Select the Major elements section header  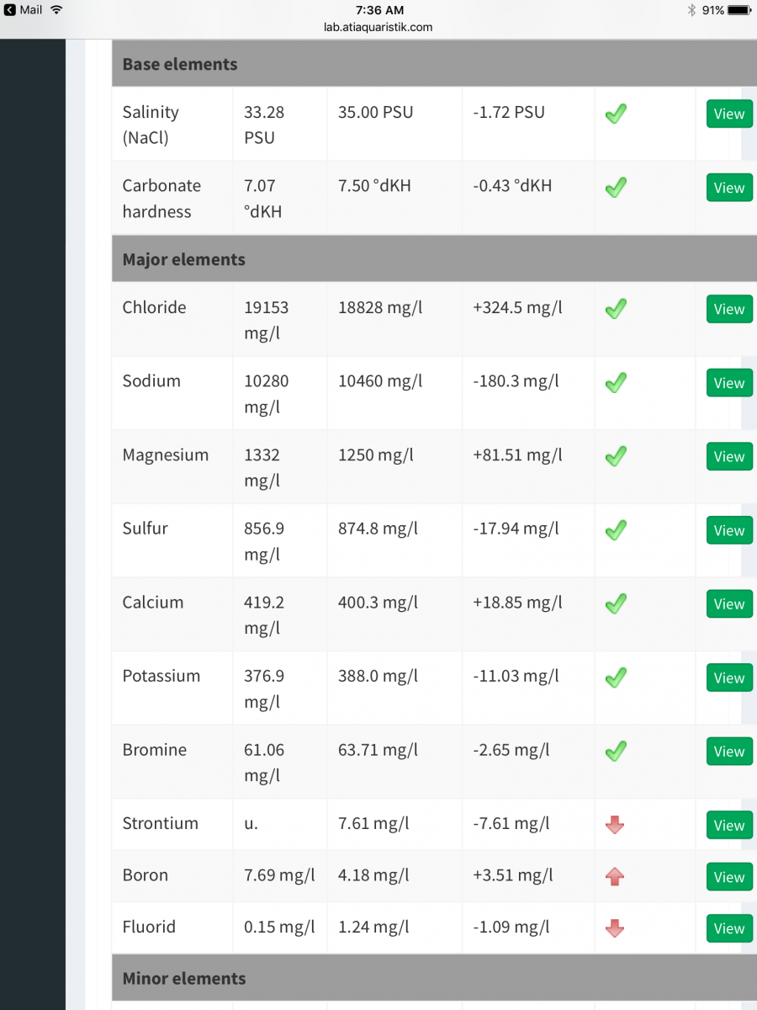click(x=434, y=259)
